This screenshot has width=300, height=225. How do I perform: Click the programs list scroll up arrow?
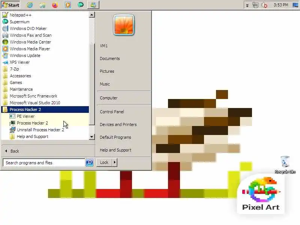[92, 15]
